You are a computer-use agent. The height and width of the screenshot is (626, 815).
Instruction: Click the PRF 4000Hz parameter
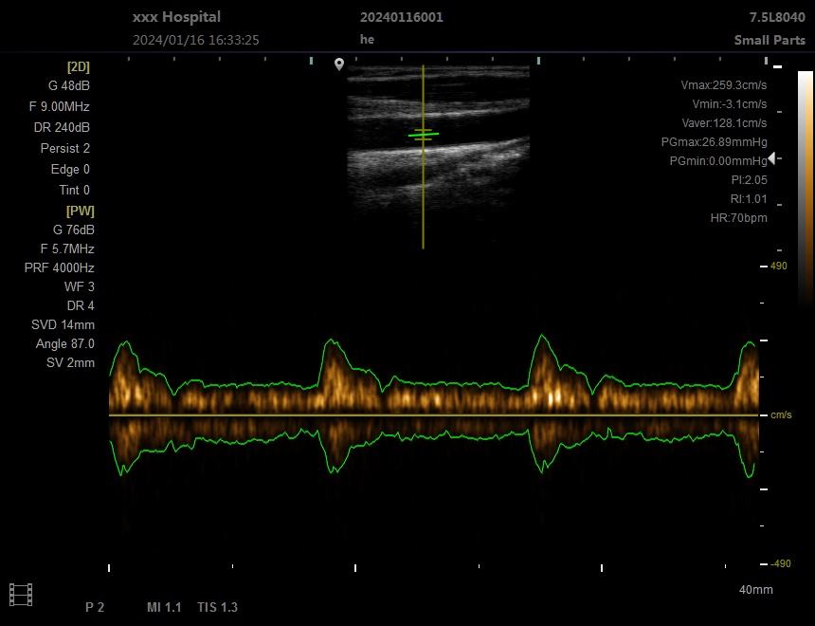(x=60, y=267)
